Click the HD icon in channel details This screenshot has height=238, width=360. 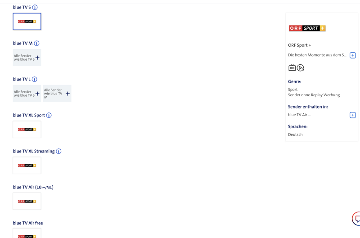[x=292, y=68]
